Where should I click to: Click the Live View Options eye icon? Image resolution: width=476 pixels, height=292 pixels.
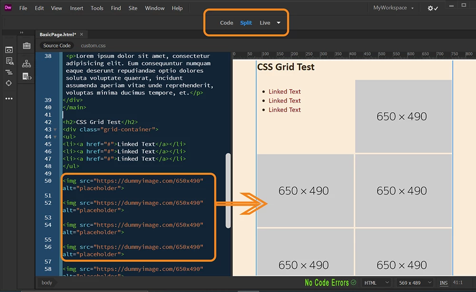coord(10,61)
